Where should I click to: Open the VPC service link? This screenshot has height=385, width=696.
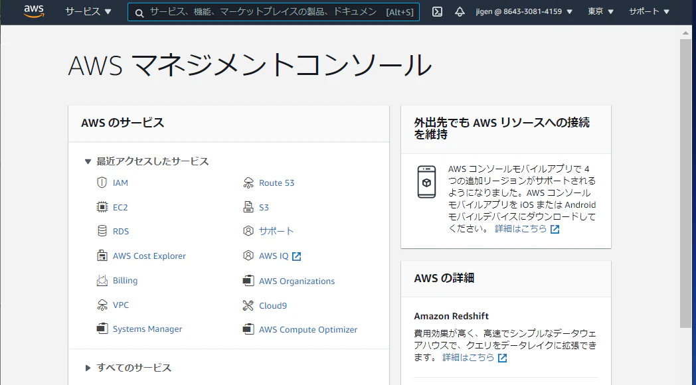[121, 305]
